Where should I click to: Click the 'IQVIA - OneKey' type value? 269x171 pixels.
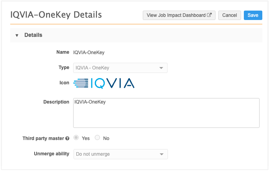(x=92, y=68)
